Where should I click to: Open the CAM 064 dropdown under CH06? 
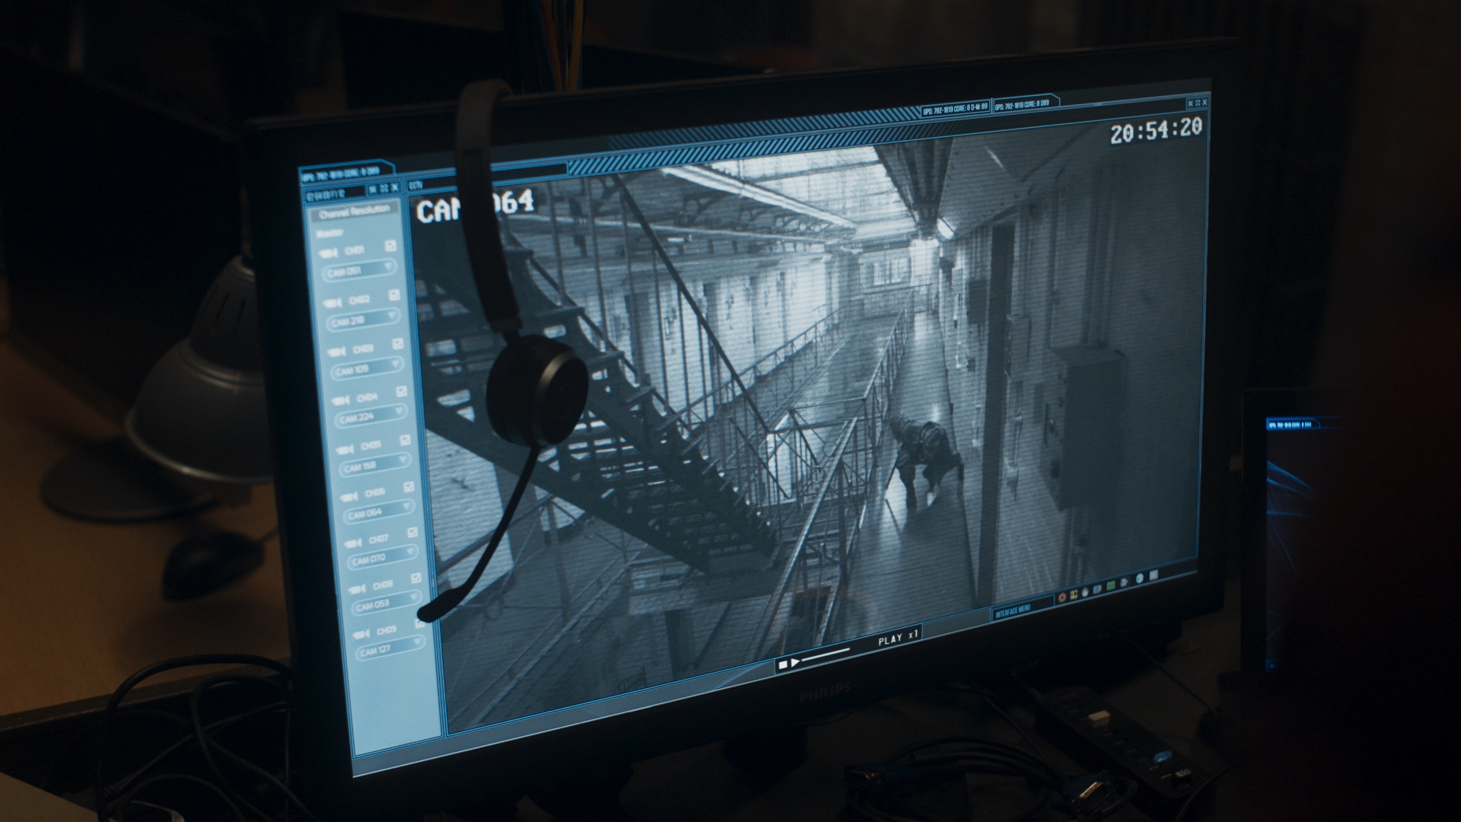(x=380, y=511)
